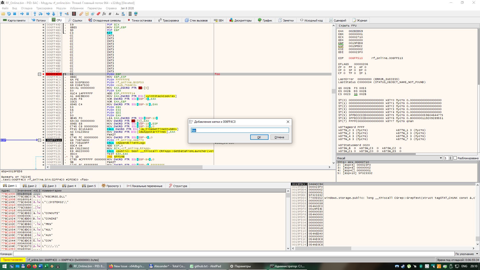Toggle breakpoint dot at 006FF500
The height and width of the screenshot is (270, 480).
click(x=43, y=129)
